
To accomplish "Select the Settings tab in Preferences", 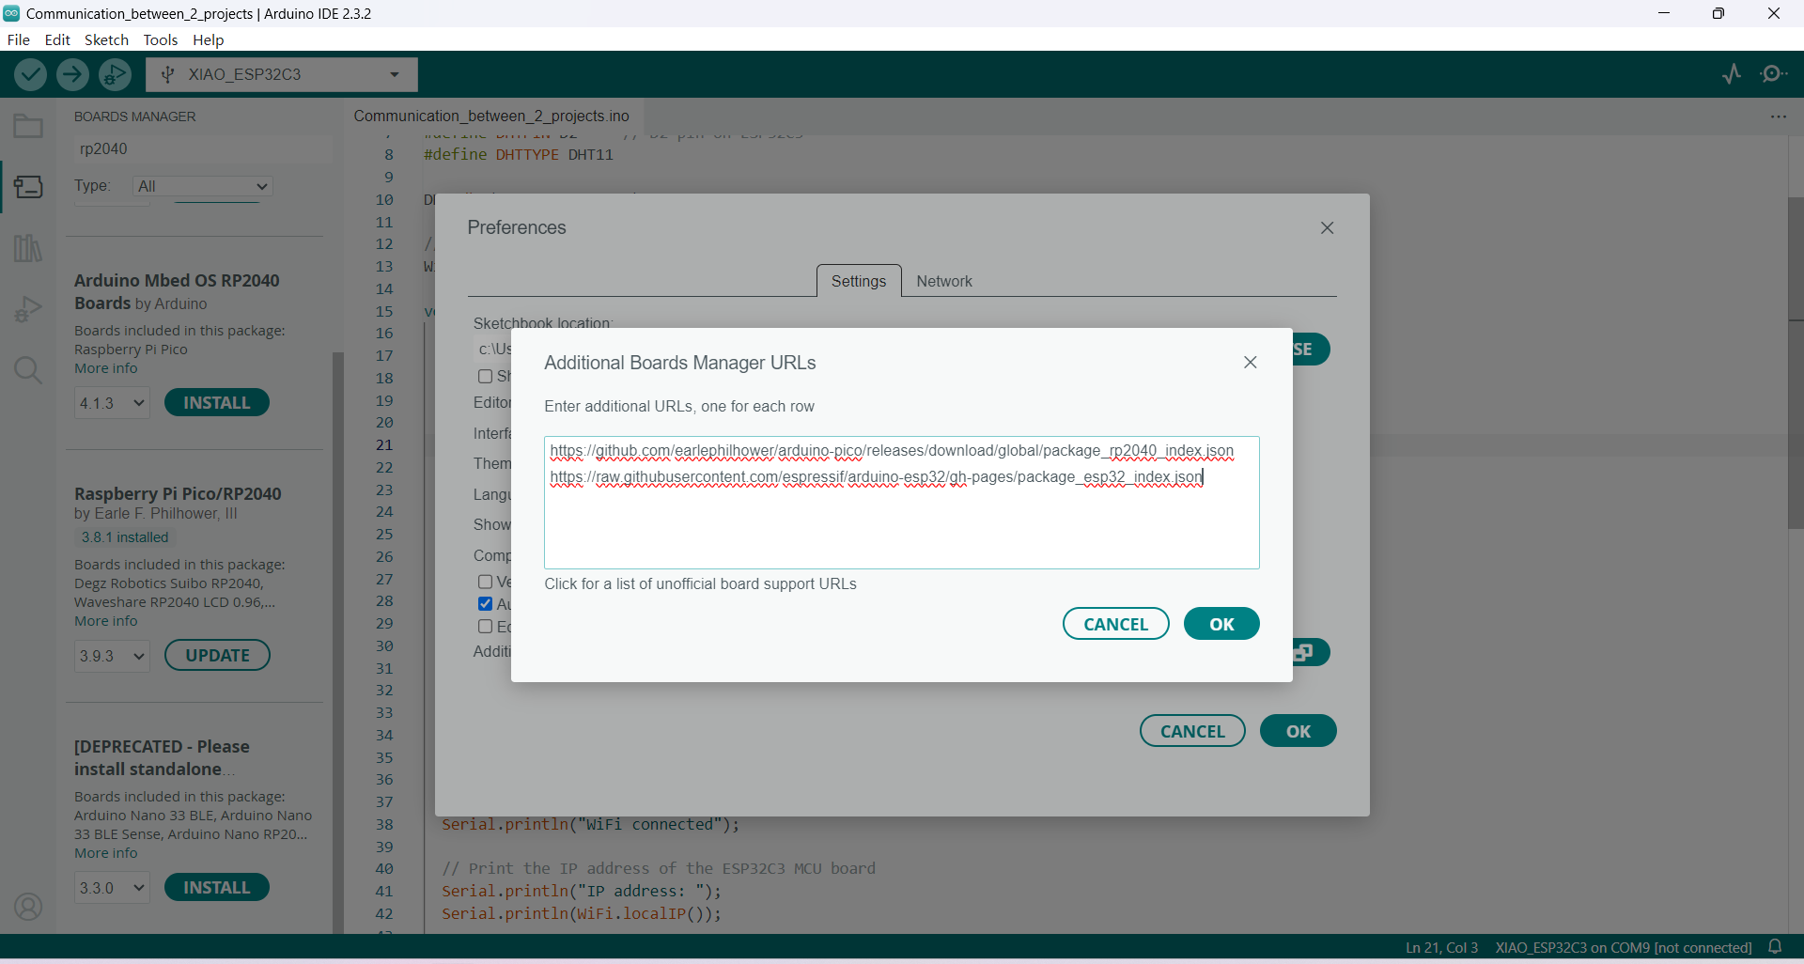I will click(859, 281).
